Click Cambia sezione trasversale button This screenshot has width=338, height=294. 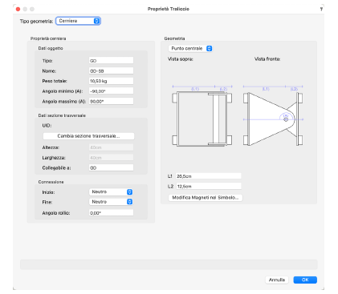point(88,136)
